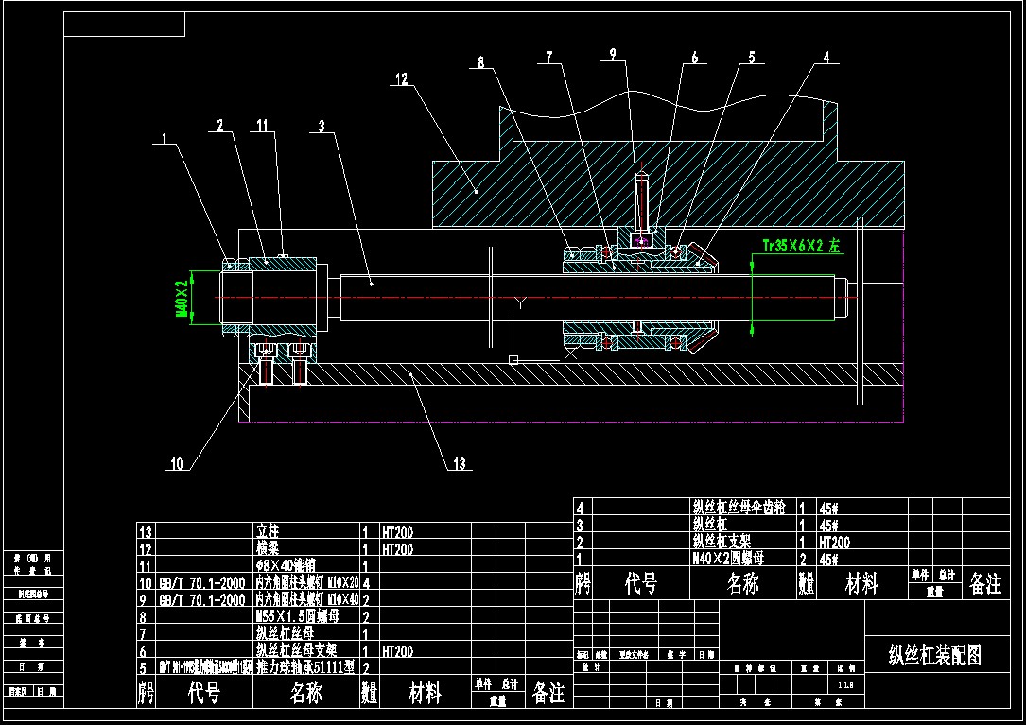Click balloon callout number 5 on drawing
Viewport: 1026px width, 725px height.
click(x=752, y=58)
